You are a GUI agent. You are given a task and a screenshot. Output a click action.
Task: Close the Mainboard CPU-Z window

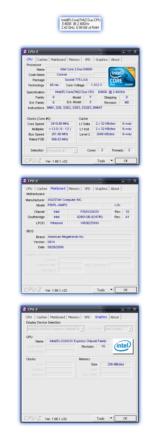[x=135, y=181]
